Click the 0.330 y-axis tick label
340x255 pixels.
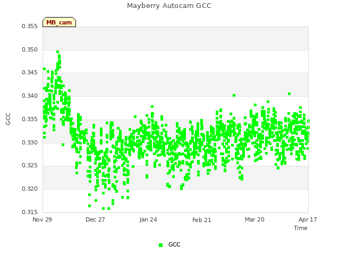pyautogui.click(x=30, y=143)
